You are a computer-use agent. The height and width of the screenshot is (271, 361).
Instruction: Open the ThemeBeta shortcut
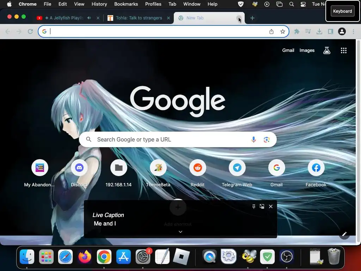[x=158, y=173]
